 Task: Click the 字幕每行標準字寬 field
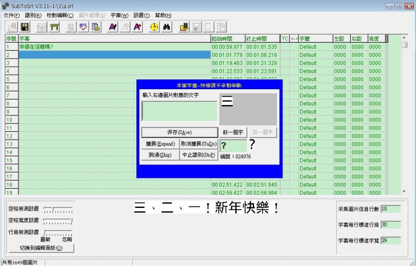pos(391,241)
